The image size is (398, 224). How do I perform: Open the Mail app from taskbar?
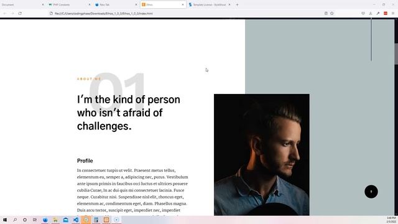pyautogui.click(x=65, y=220)
